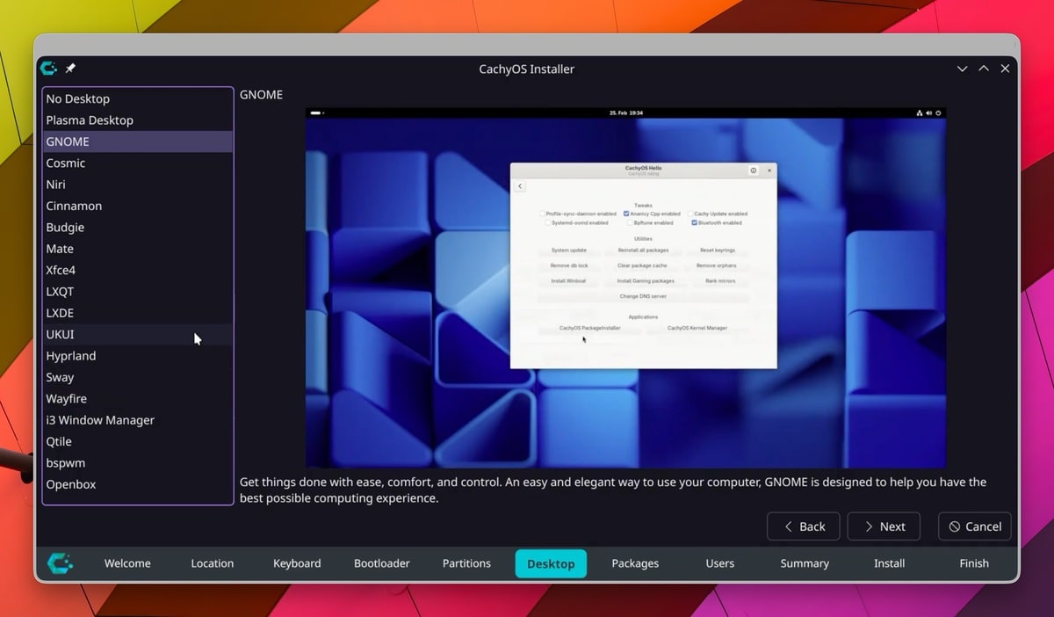This screenshot has height=617, width=1054.
Task: Pick Cosmic from the desktop list
Action: point(138,163)
